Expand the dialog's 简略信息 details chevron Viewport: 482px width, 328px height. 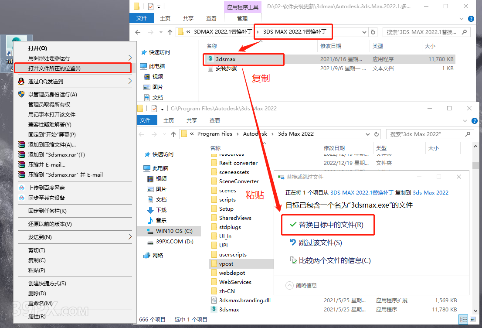(289, 286)
